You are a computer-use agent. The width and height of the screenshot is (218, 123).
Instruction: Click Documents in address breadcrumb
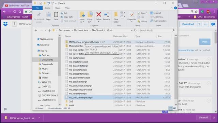click(64, 30)
